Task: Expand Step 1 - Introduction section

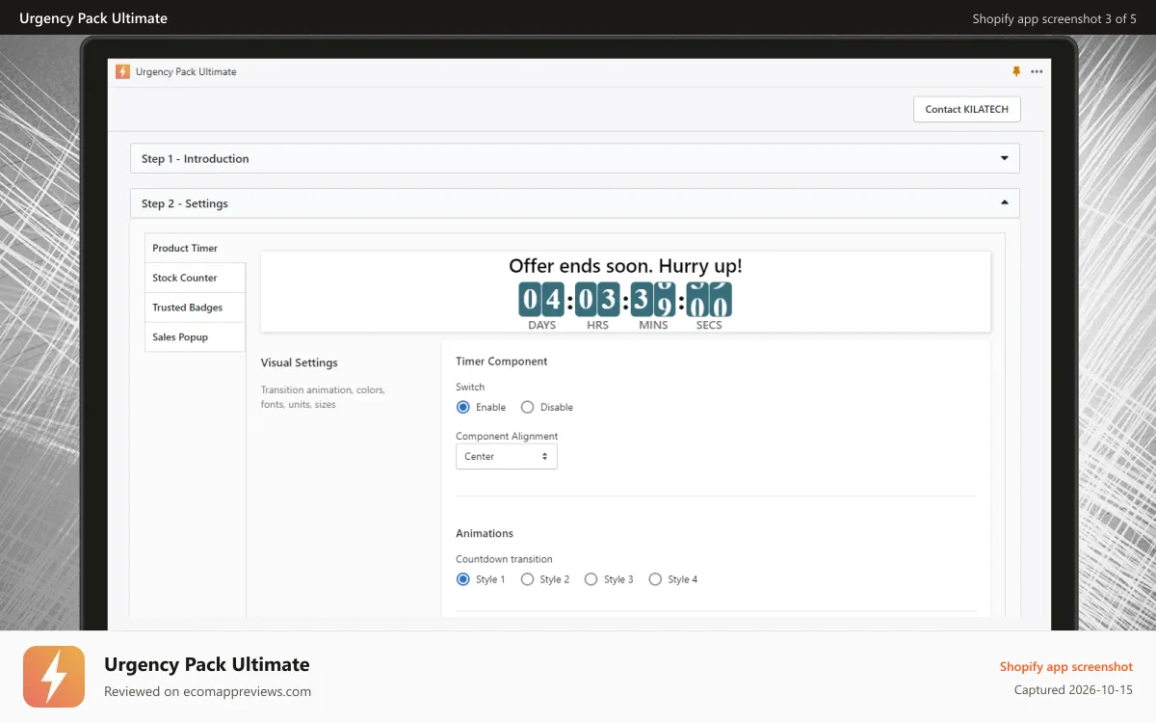Action: click(x=575, y=158)
